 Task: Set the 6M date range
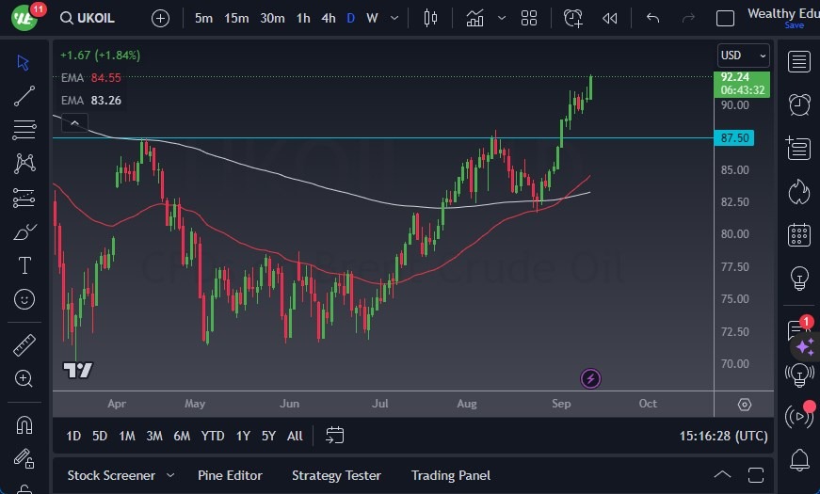click(182, 436)
